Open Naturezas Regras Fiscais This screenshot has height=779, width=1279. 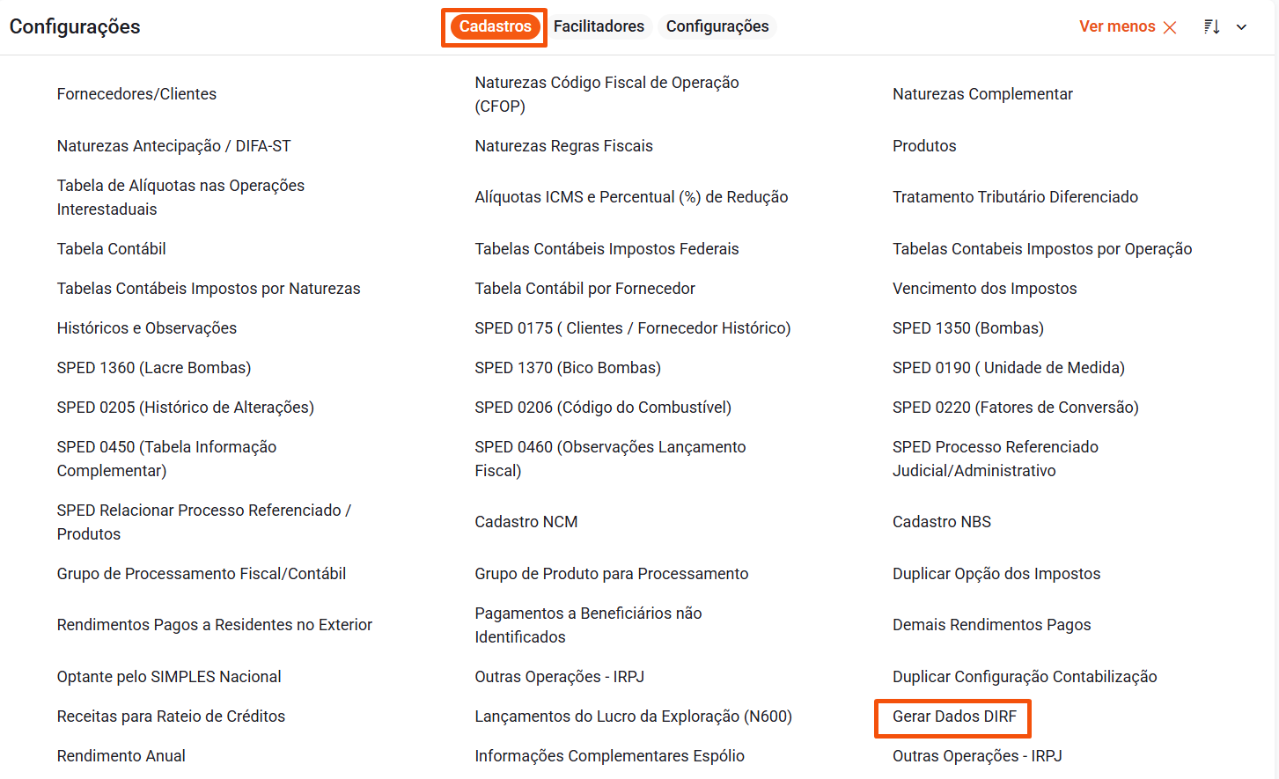click(x=563, y=146)
